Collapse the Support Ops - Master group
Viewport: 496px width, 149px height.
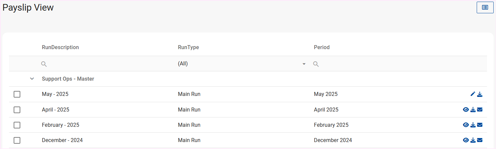[32, 79]
